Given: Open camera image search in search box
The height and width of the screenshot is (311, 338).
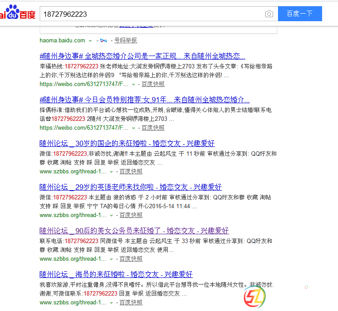Looking at the screenshot, I should pyautogui.click(x=269, y=14).
